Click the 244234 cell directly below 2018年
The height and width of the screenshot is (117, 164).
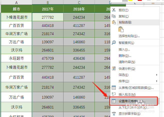79,17
